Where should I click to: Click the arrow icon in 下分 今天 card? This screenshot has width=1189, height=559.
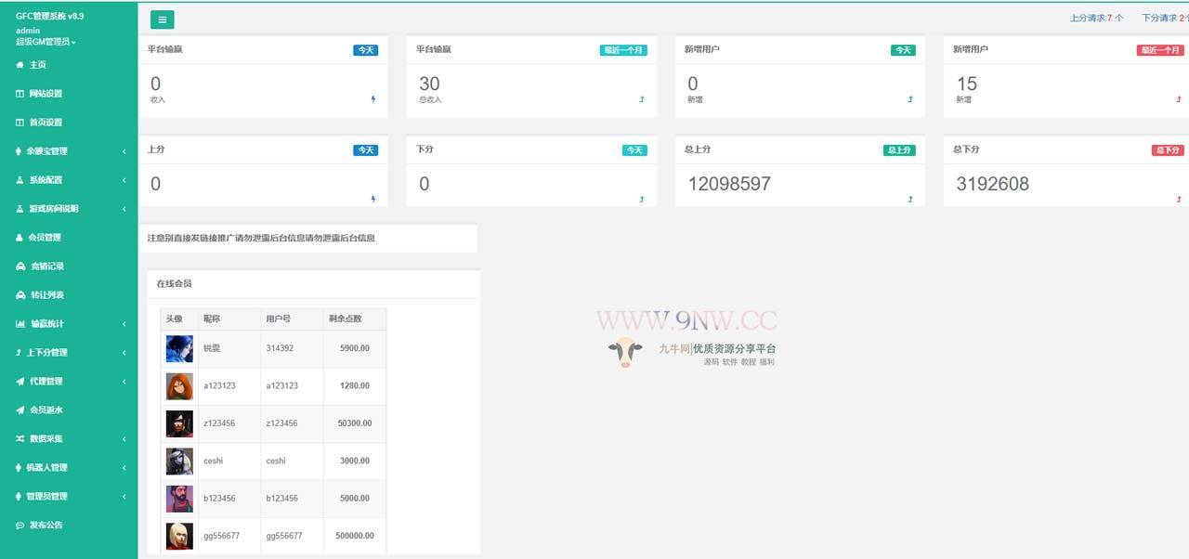[x=642, y=199]
